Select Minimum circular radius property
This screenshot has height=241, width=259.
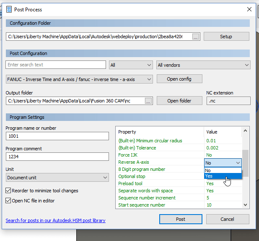(150, 141)
